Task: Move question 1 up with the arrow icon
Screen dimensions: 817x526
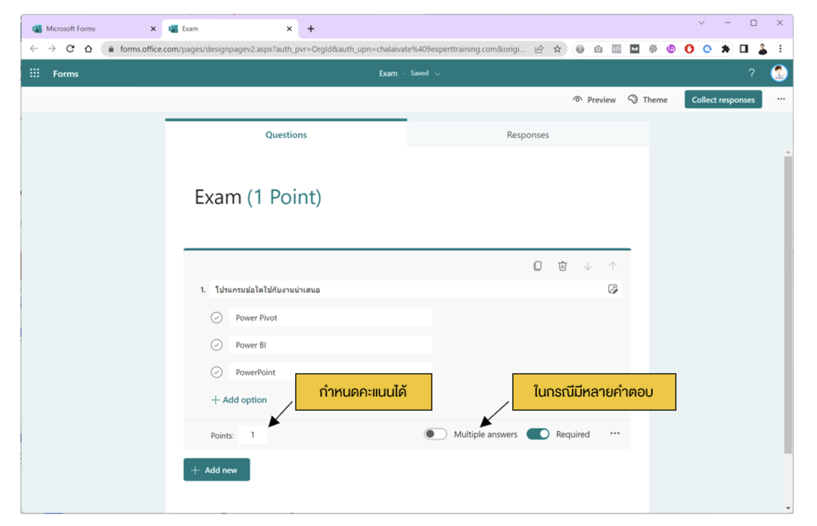Action: pyautogui.click(x=613, y=266)
